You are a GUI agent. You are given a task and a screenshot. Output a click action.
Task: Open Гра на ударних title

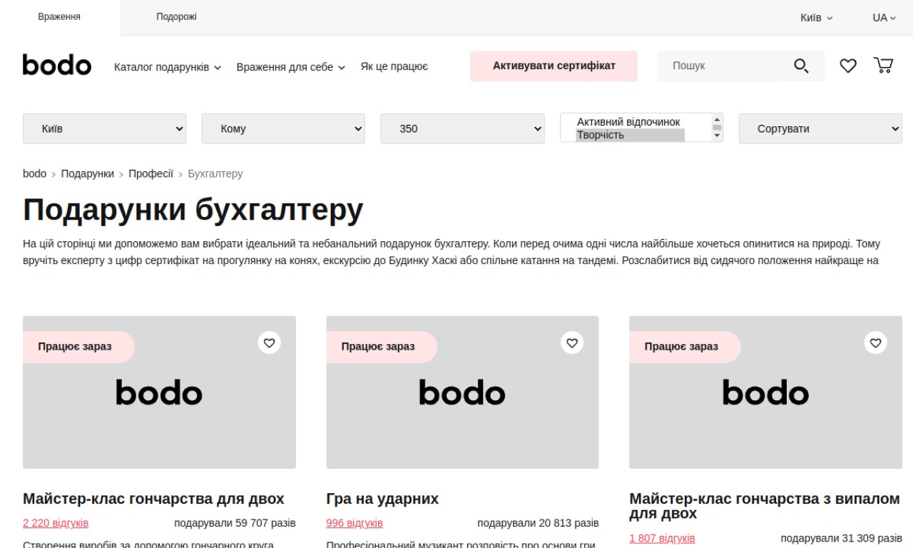pyautogui.click(x=382, y=499)
